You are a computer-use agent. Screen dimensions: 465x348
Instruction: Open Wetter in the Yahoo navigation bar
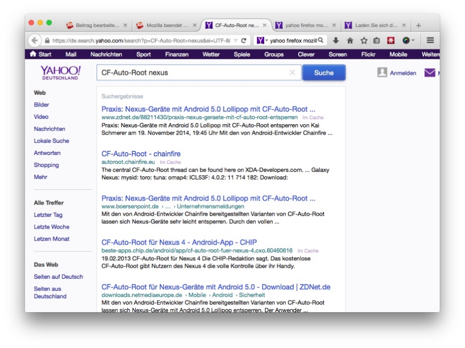coord(211,54)
